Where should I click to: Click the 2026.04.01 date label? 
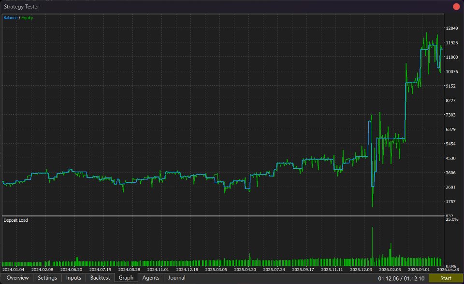419,270
